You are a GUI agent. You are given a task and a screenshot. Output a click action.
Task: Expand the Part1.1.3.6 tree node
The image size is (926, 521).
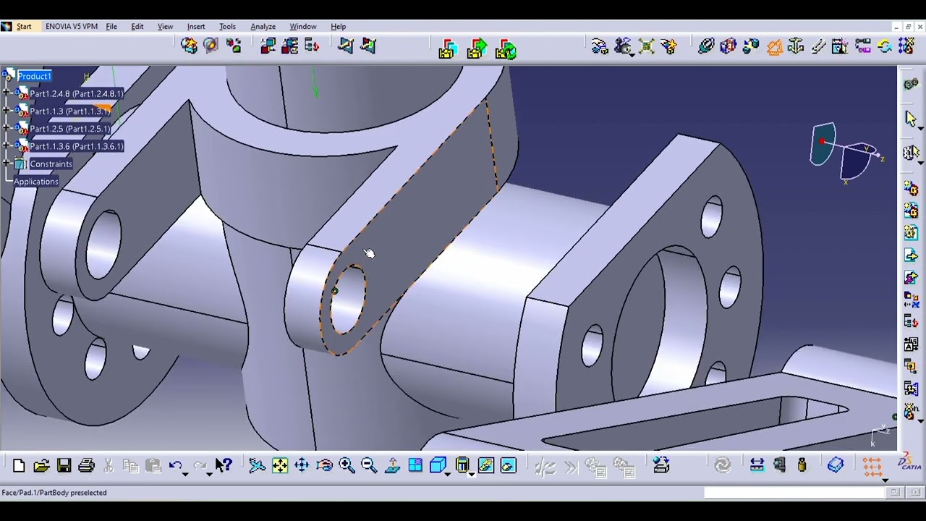tap(7, 146)
